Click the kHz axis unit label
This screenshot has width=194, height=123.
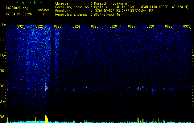pos(3,25)
